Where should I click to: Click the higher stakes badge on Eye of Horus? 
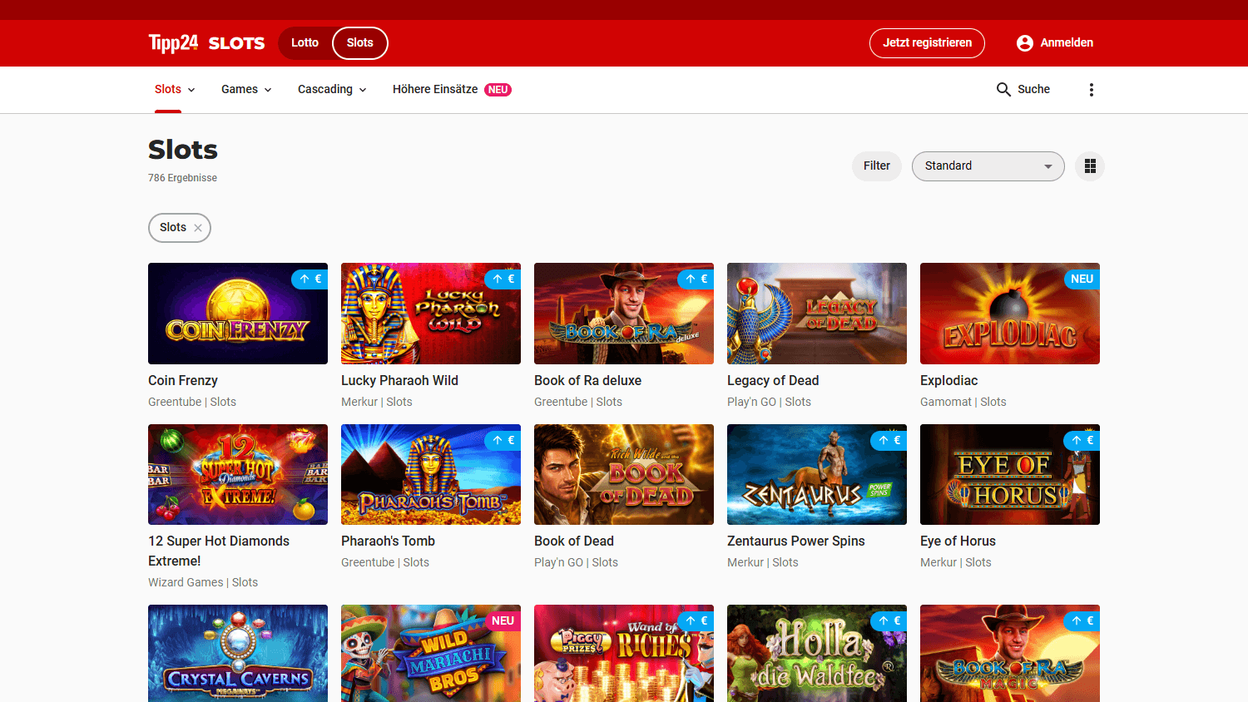(1082, 441)
